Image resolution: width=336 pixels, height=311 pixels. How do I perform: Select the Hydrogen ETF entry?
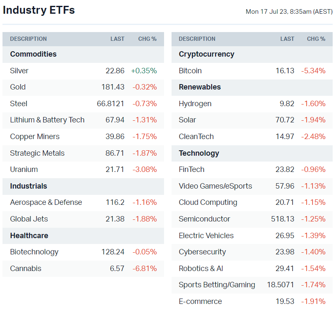click(195, 104)
